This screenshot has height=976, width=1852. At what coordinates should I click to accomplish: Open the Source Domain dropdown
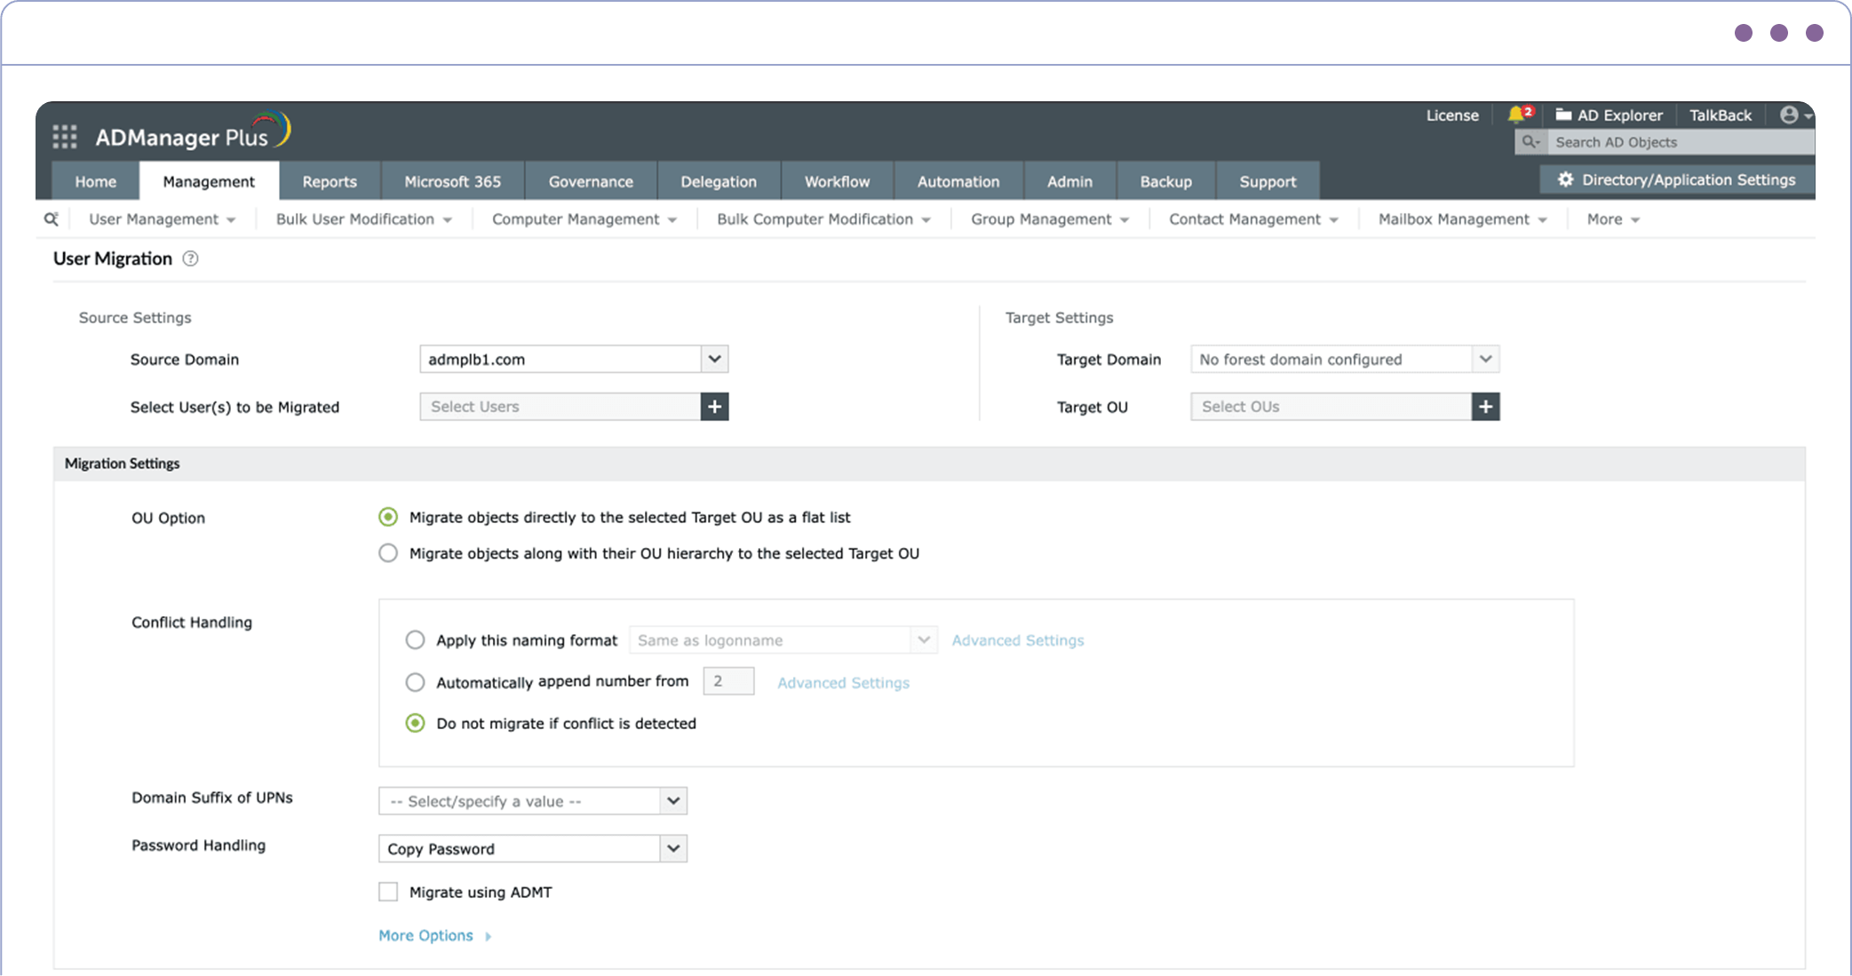714,359
